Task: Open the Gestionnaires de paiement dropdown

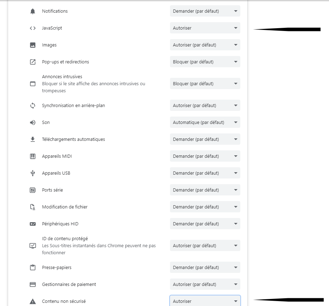Action: [x=205, y=285]
